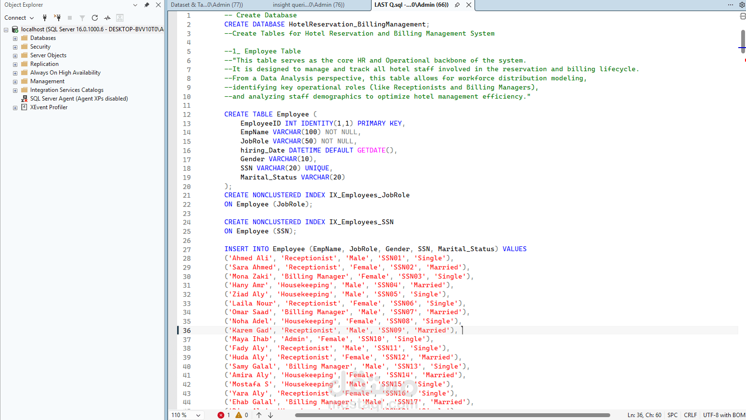Viewport: 746px width, 420px height.
Task: Go to next issue with down arrow
Action: [270, 415]
